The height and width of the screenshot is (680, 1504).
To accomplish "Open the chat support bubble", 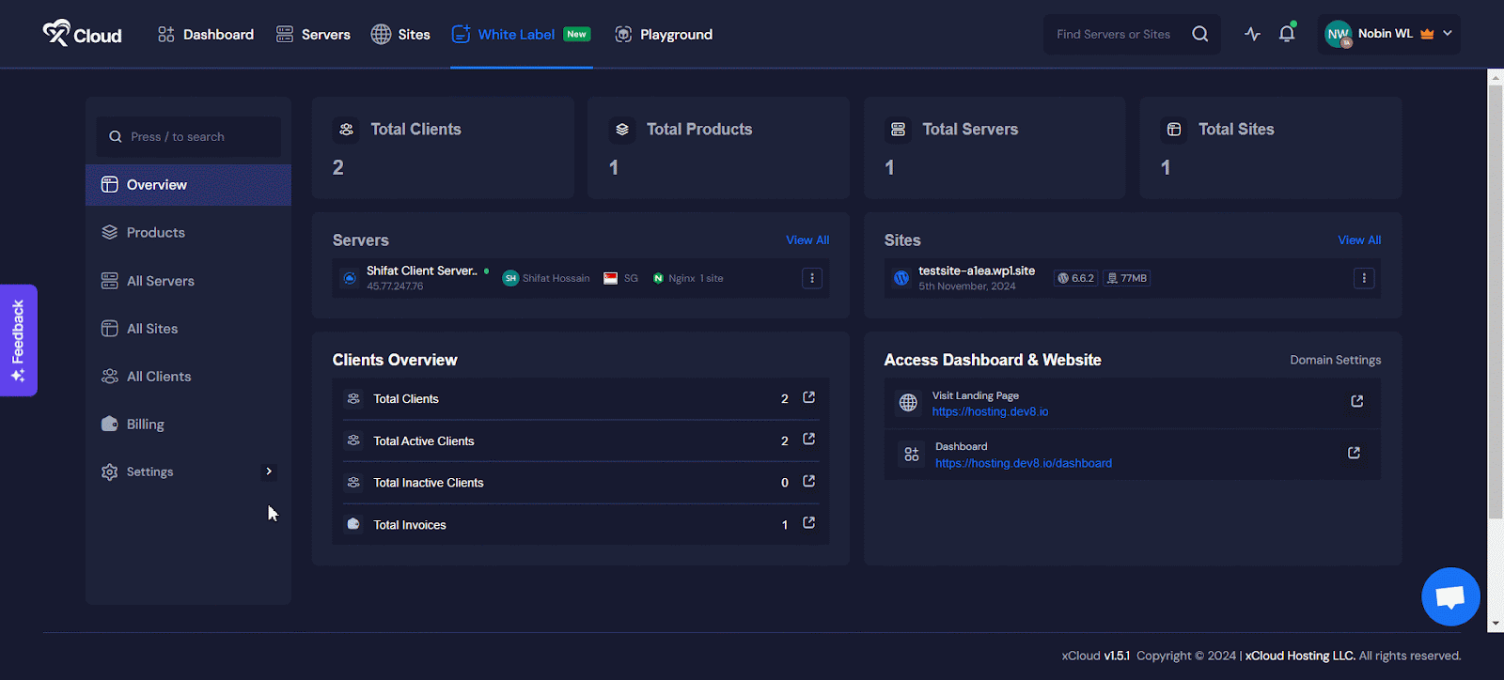I will click(1450, 596).
